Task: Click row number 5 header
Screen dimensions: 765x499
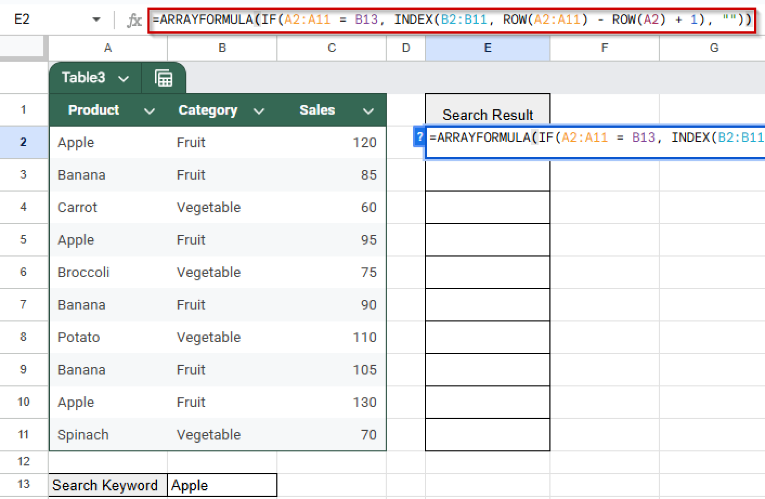Action: click(x=24, y=240)
